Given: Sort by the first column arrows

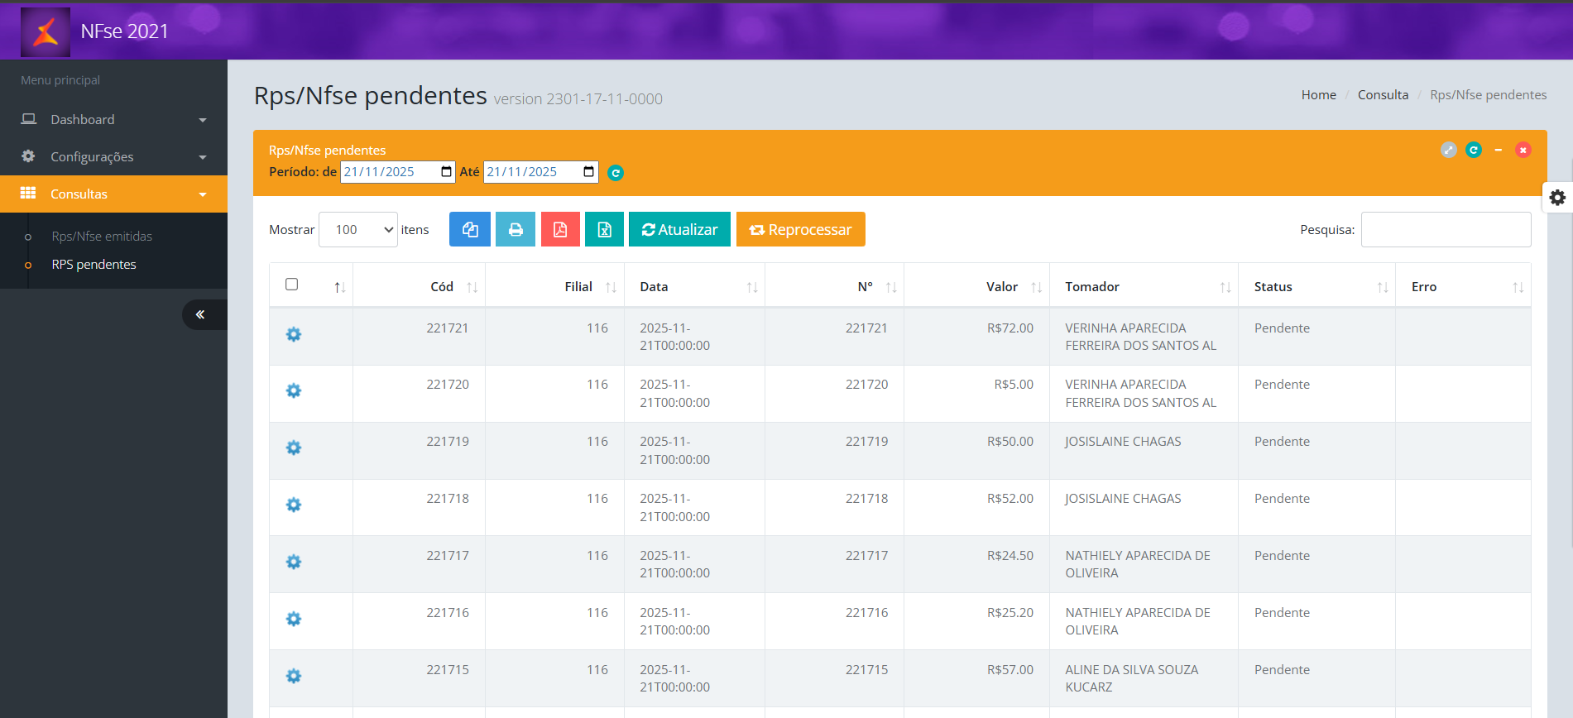Looking at the screenshot, I should [x=340, y=287].
